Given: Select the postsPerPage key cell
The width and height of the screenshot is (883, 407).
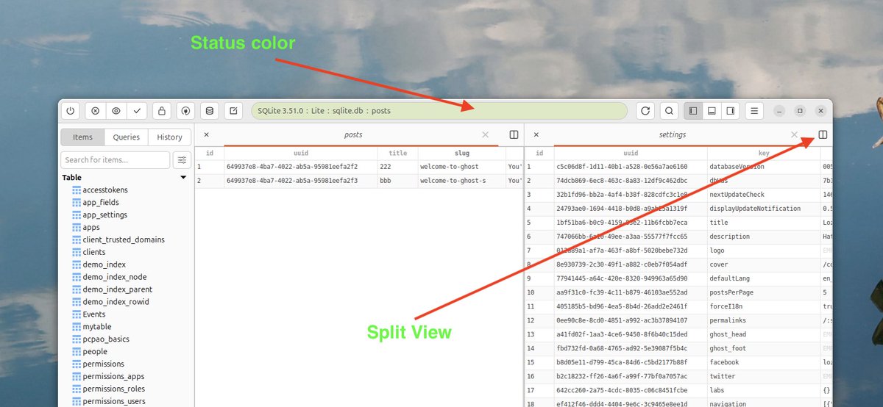Looking at the screenshot, I should pyautogui.click(x=764, y=292).
